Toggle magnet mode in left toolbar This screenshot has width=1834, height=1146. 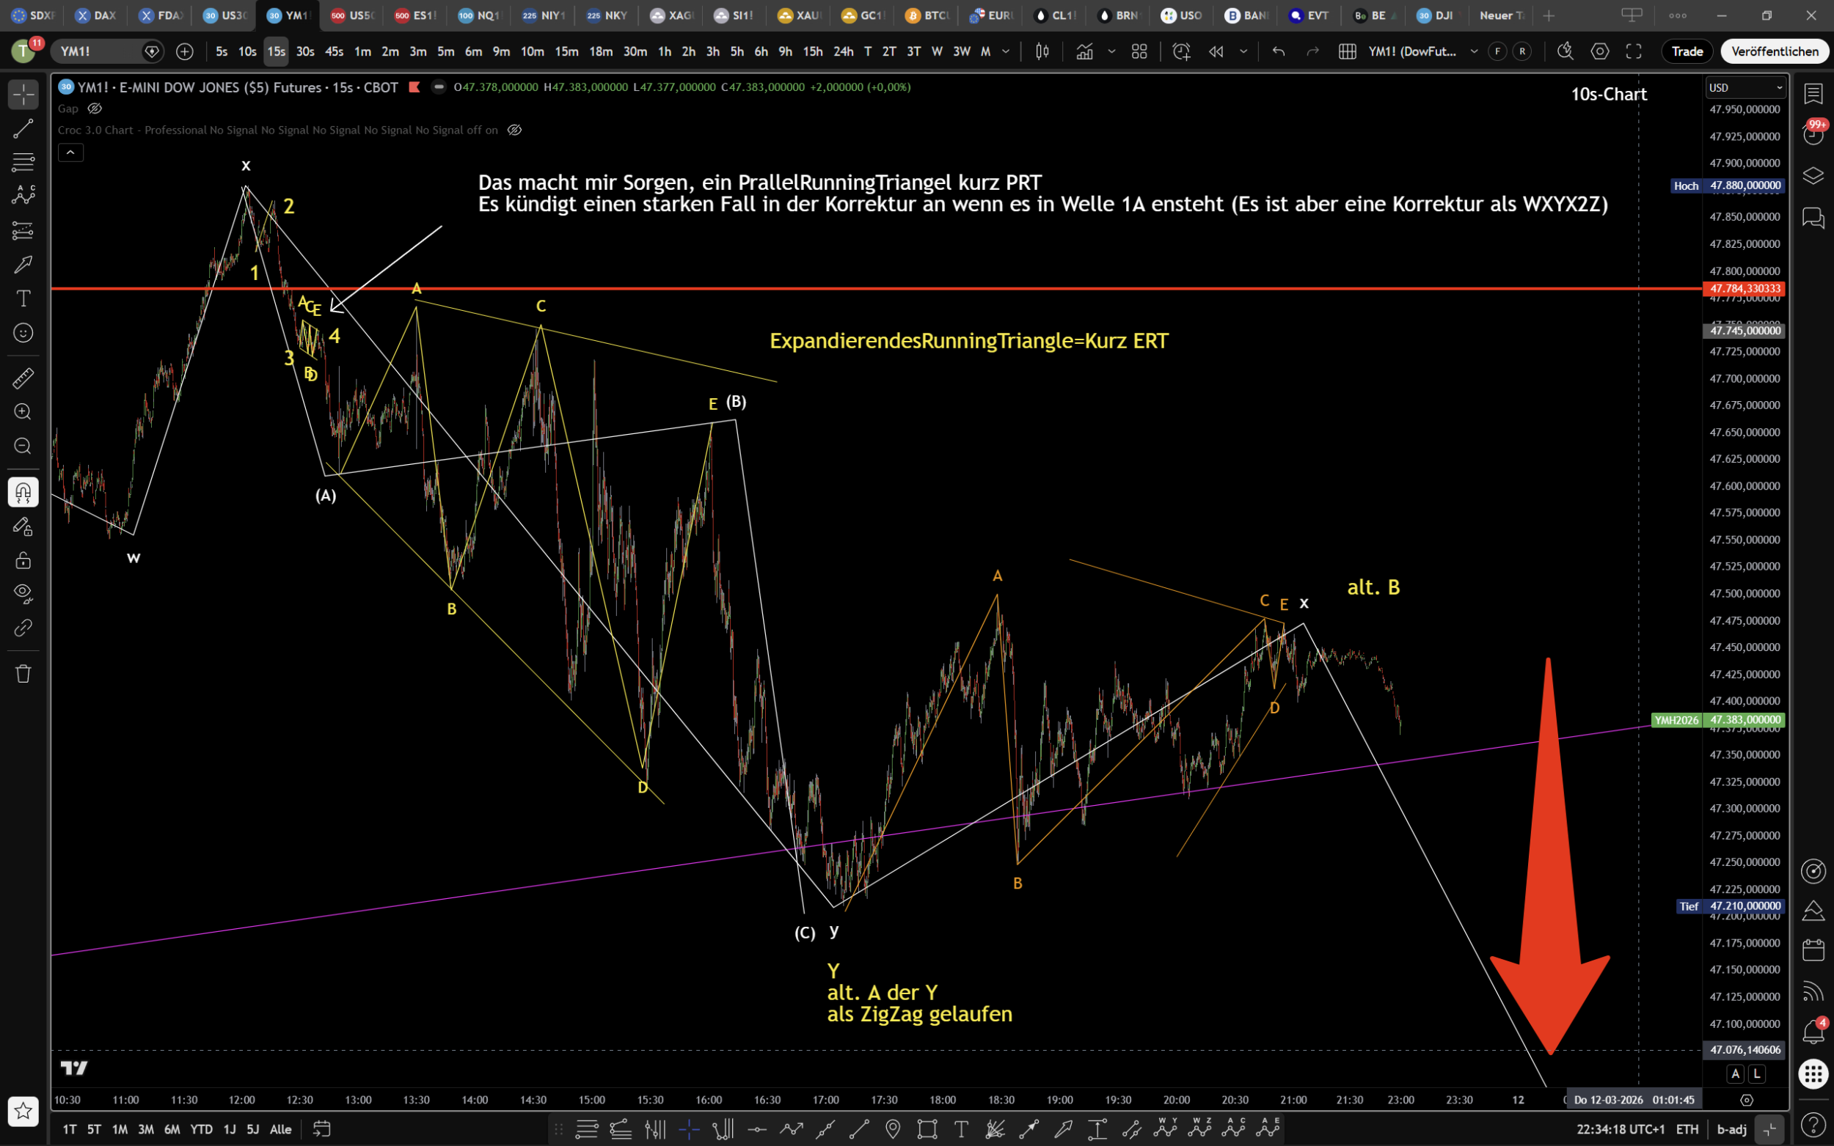coord(23,493)
